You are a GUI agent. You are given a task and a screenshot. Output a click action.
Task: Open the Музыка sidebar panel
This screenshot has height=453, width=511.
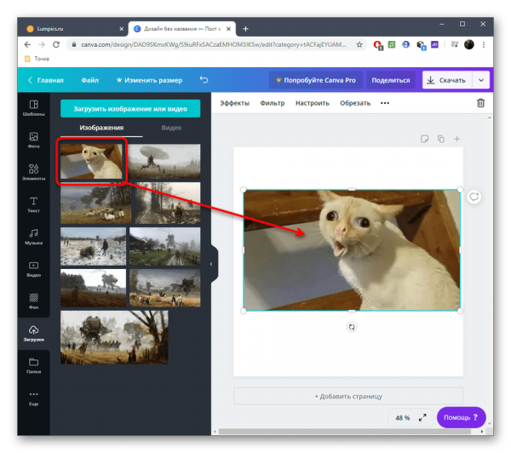click(33, 237)
